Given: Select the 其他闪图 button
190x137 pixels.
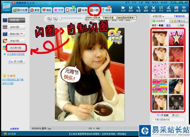Looking at the screenshot, I should coord(16,41).
